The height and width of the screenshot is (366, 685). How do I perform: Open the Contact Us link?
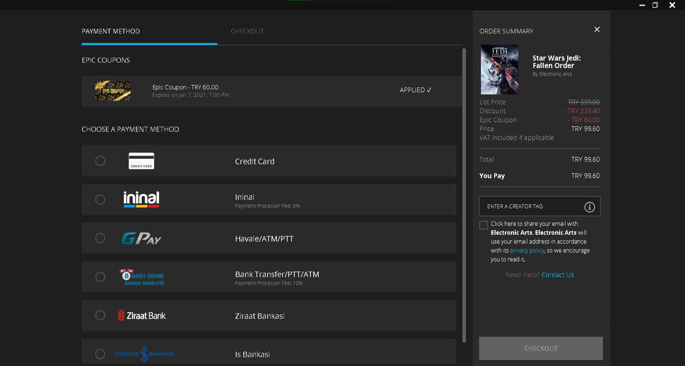(x=558, y=275)
